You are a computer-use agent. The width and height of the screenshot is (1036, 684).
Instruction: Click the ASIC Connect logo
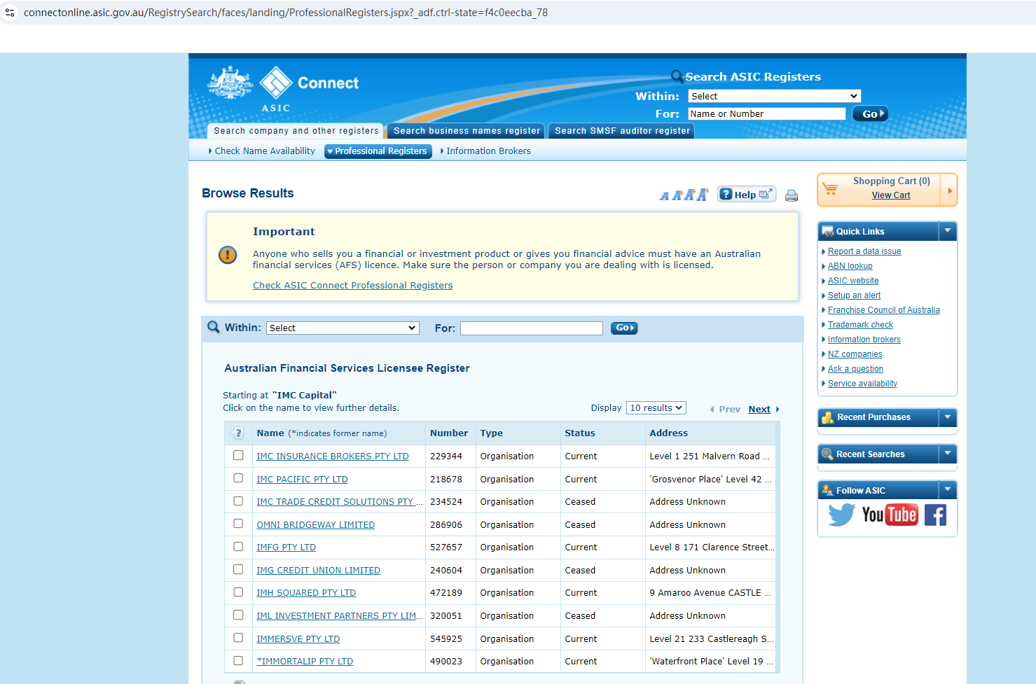point(309,88)
